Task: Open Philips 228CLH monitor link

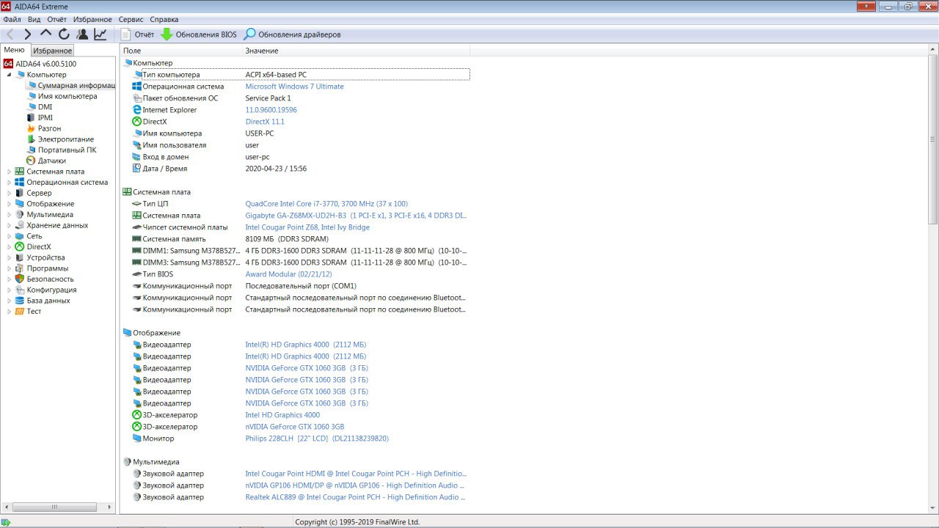Action: [317, 439]
